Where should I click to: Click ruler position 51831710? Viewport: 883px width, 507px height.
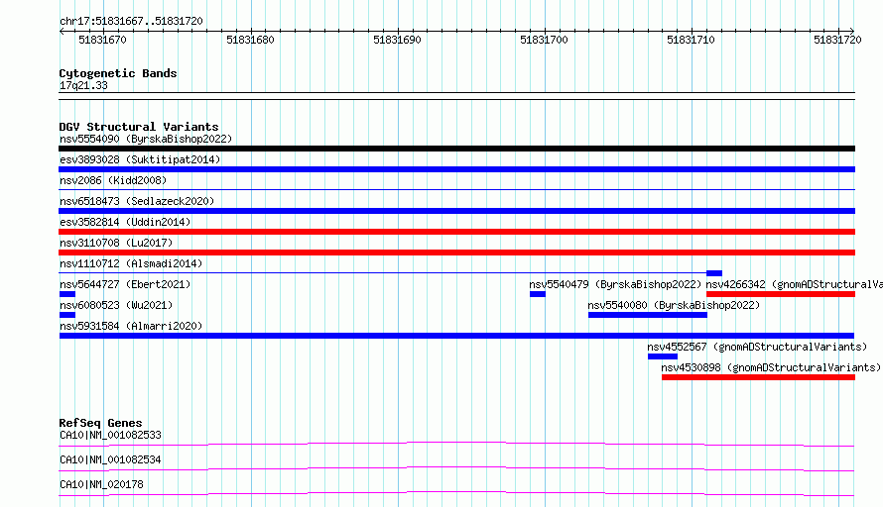click(x=691, y=40)
